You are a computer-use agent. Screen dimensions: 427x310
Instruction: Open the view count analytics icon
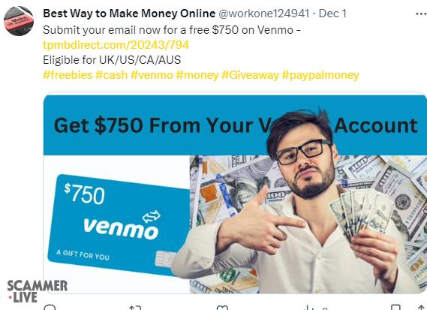pyautogui.click(x=309, y=308)
